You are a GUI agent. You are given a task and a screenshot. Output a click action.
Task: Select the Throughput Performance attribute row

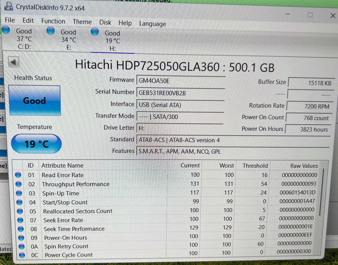pyautogui.click(x=167, y=184)
